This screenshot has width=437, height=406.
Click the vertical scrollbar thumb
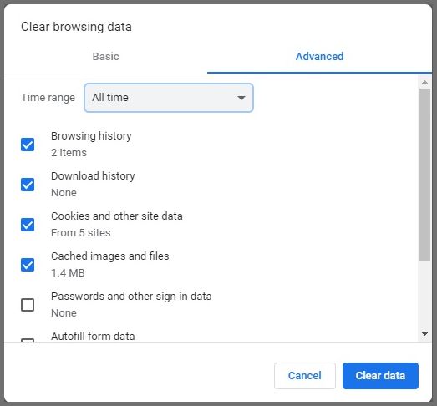pos(424,175)
